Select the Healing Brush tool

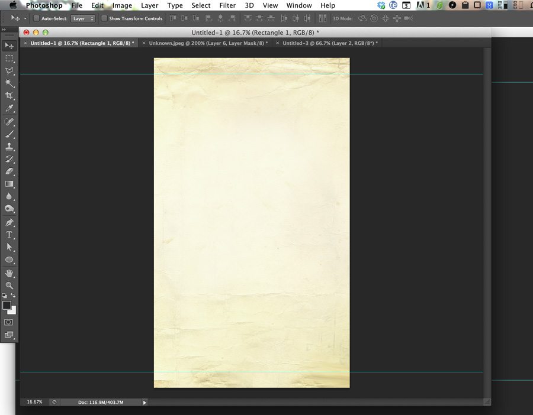(x=9, y=121)
